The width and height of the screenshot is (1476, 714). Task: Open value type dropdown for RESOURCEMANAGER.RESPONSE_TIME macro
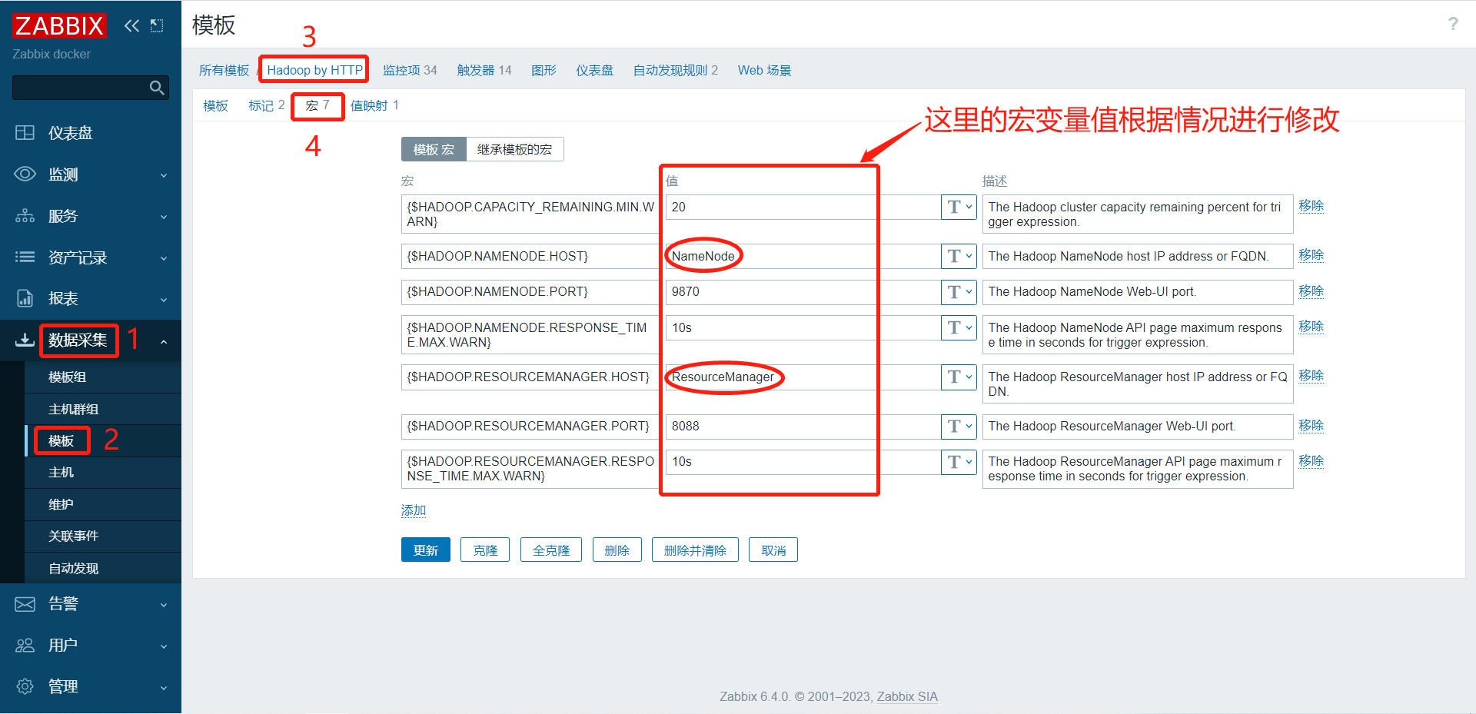(x=959, y=462)
